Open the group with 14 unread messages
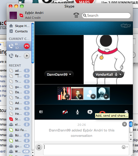The width and height of the screenshot is (138, 156). click(19, 146)
